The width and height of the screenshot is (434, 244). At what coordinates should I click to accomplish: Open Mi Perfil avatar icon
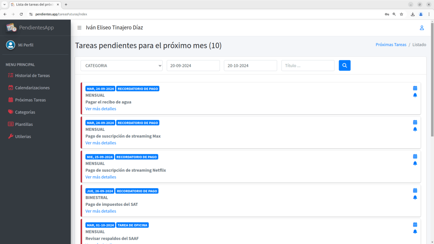(x=11, y=45)
